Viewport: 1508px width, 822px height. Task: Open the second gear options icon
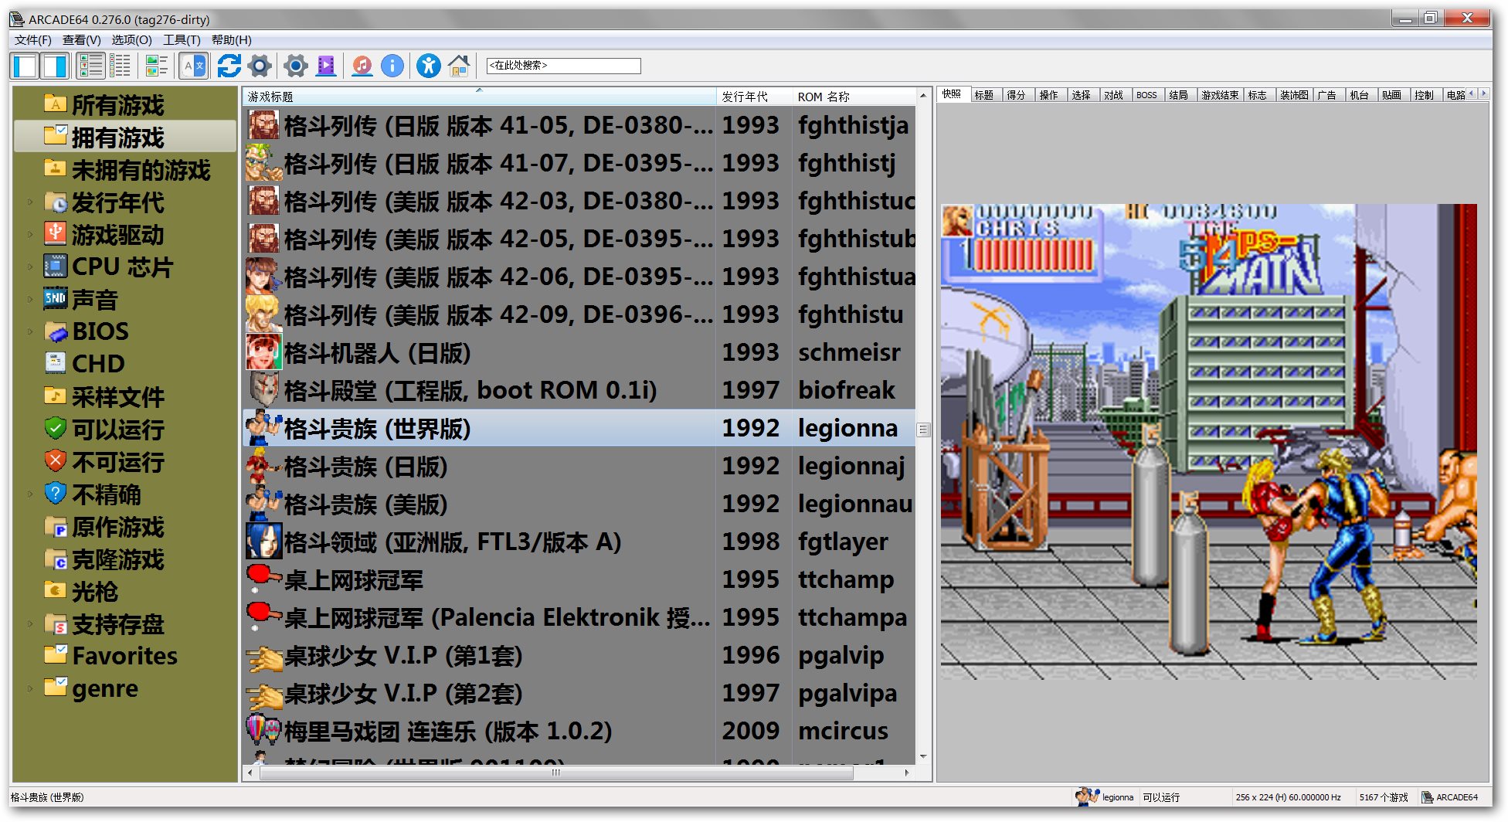295,66
